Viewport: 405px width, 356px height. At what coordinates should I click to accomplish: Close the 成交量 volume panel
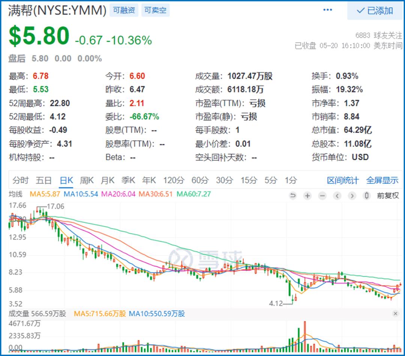click(395, 314)
